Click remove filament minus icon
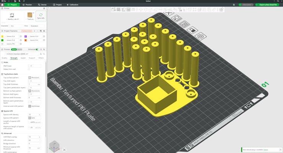 click(37, 31)
